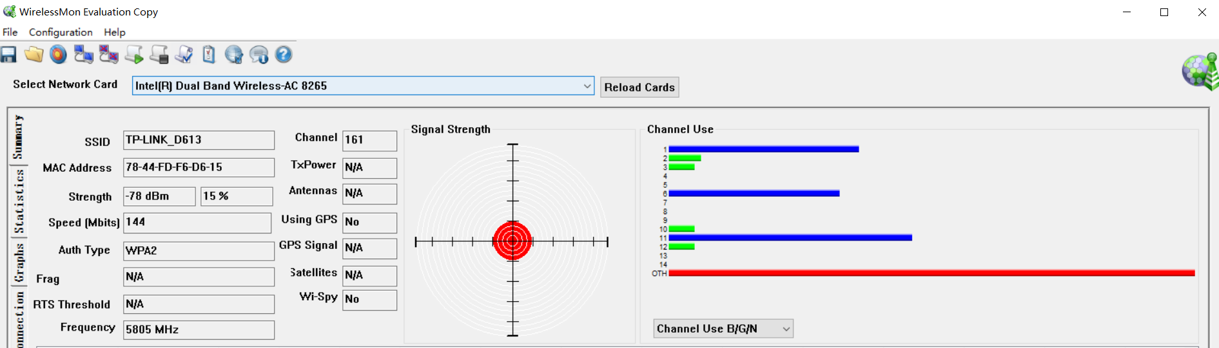Image resolution: width=1219 pixels, height=348 pixels.
Task: Click the bullseye target toolbar icon
Action: pyautogui.click(x=58, y=55)
